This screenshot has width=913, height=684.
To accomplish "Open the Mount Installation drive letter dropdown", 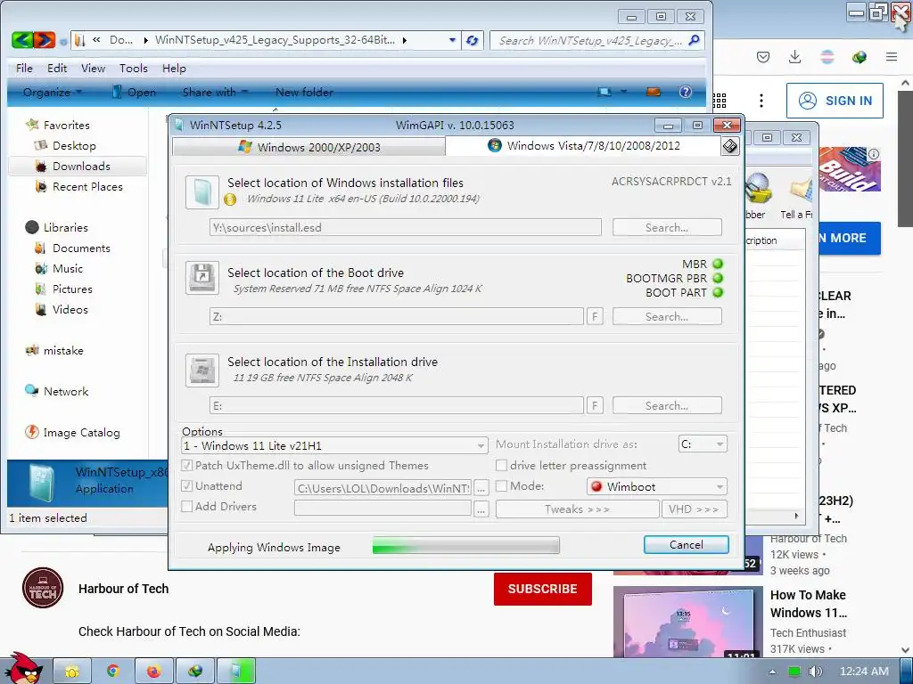I will click(703, 444).
